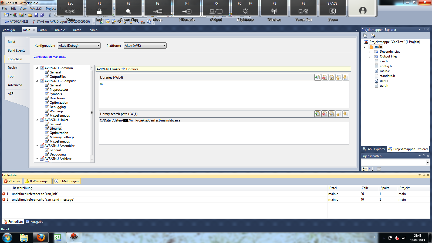The image size is (432, 243).
Task: Add a Library search path entry
Action: (x=318, y=114)
